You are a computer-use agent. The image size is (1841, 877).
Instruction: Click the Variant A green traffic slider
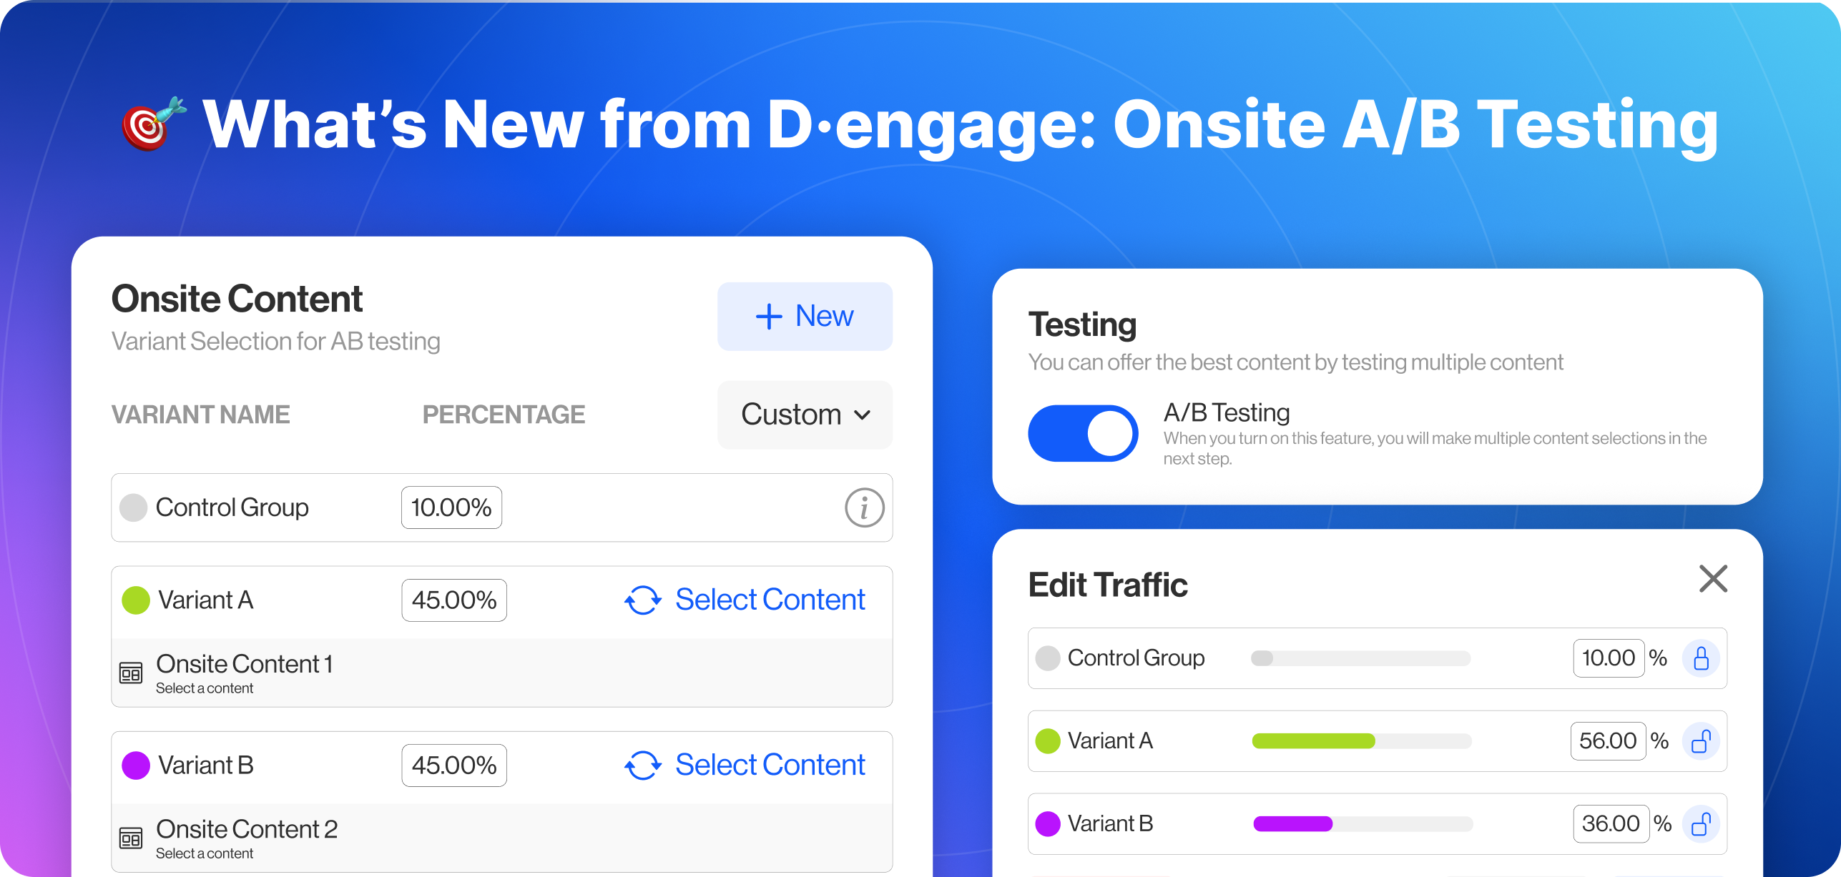(x=1360, y=740)
